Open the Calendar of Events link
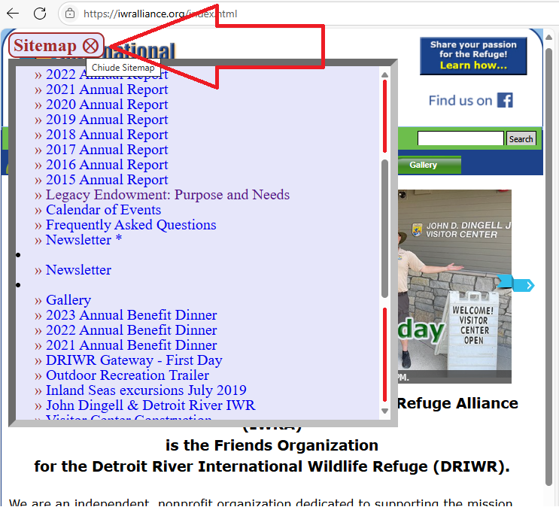This screenshot has width=559, height=510. [103, 210]
